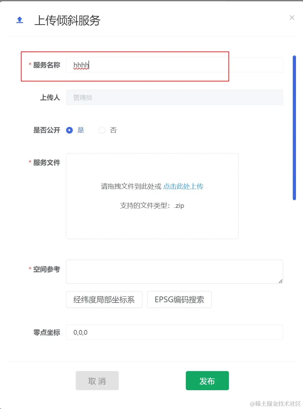Click the 支持的文件类型：.zip hint text

152,206
